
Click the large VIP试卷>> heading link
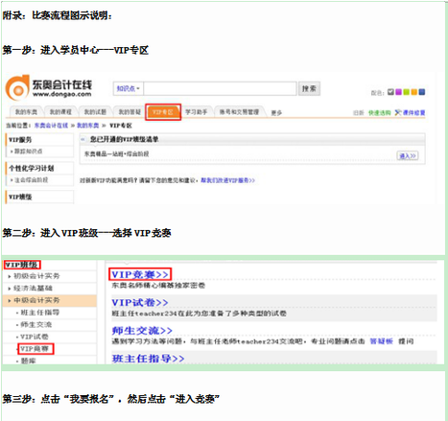[x=140, y=302]
